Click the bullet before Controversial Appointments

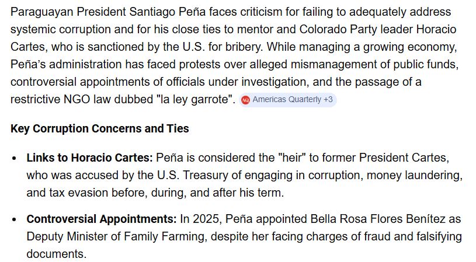15,220
